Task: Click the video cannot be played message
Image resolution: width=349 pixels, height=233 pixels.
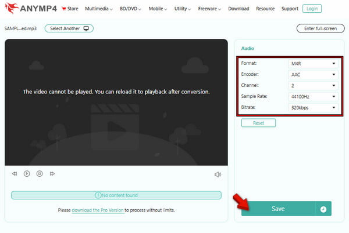Action: [116, 92]
